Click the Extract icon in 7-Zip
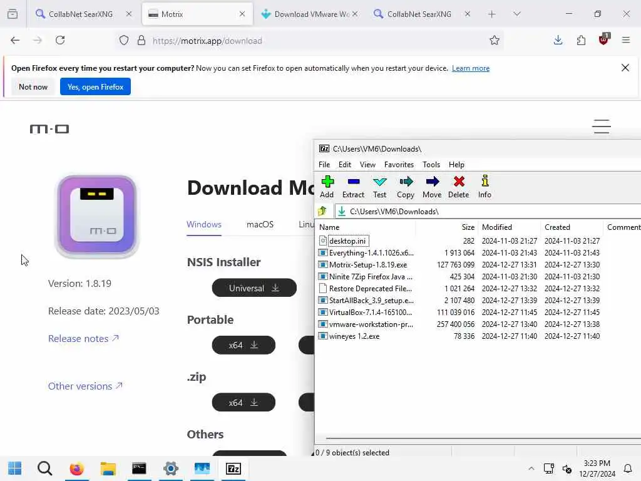This screenshot has width=641, height=481. pos(353,187)
